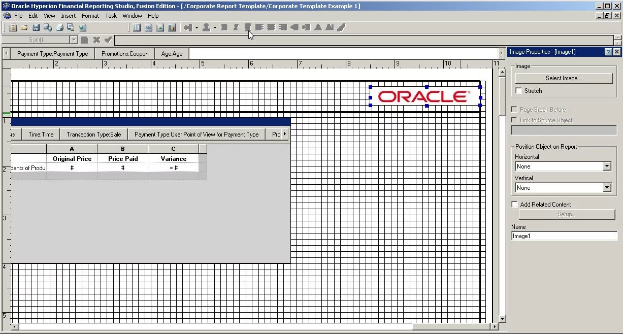Click the horizontal scrollbar right arrow

click(x=495, y=326)
